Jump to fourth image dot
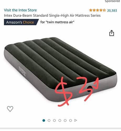 (x=60, y=121)
